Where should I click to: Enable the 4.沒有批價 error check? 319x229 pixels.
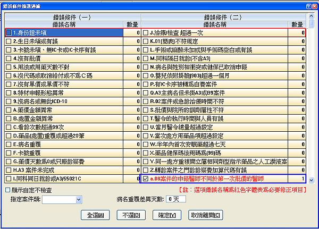tap(9, 58)
